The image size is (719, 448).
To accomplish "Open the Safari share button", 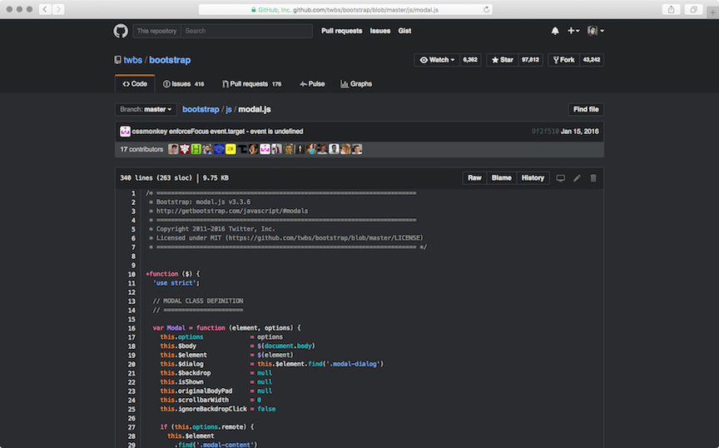I will click(672, 9).
